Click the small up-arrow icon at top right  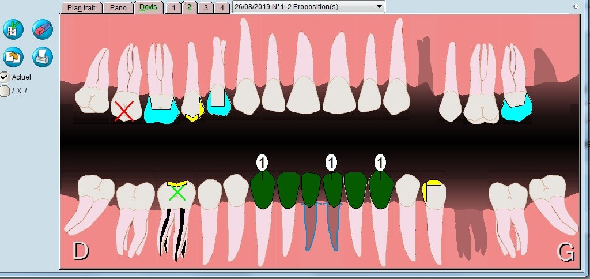click(576, 6)
